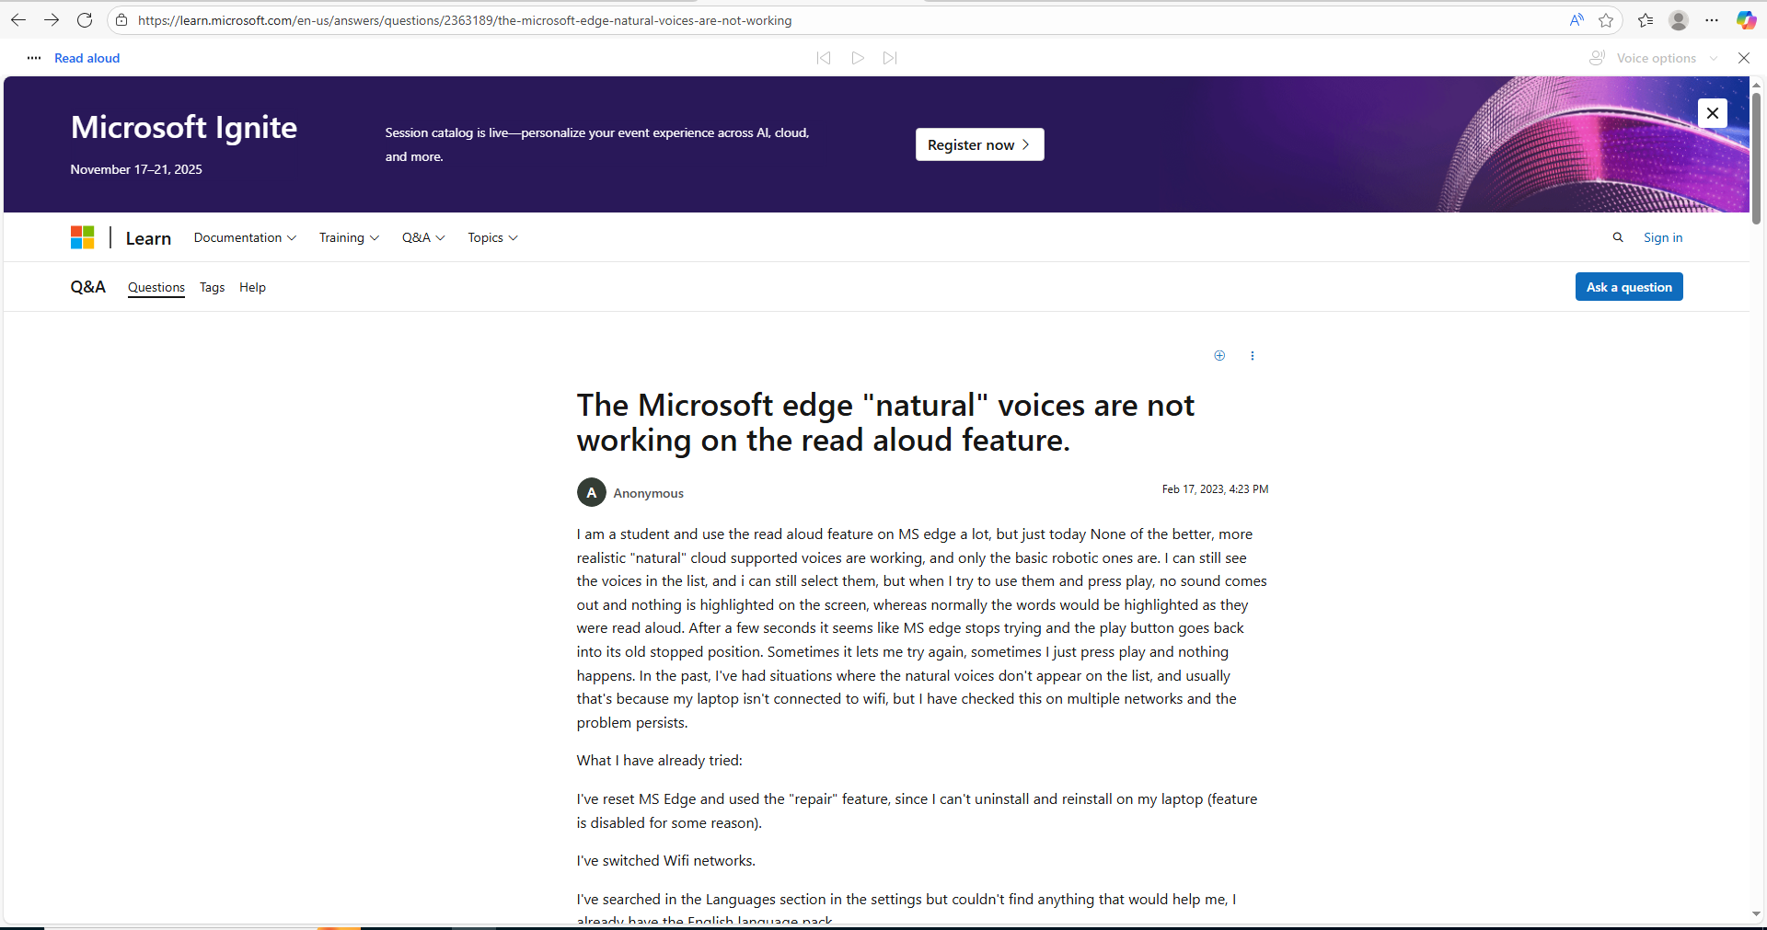Open site search
Image resolution: width=1767 pixels, height=930 pixels.
[x=1618, y=237]
